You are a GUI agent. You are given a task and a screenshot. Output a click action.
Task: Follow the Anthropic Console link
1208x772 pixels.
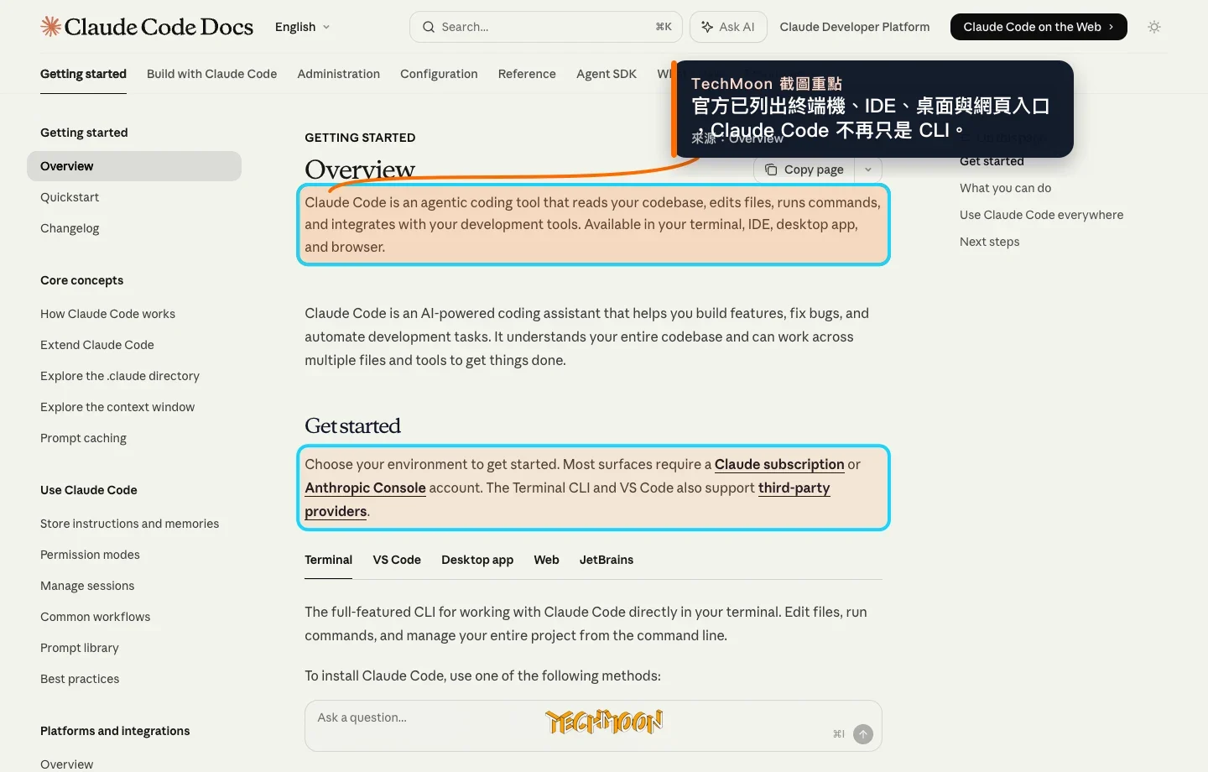pyautogui.click(x=365, y=488)
